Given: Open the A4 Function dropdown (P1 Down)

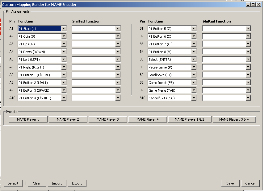Looking at the screenshot, I should pyautogui.click(x=64, y=52).
